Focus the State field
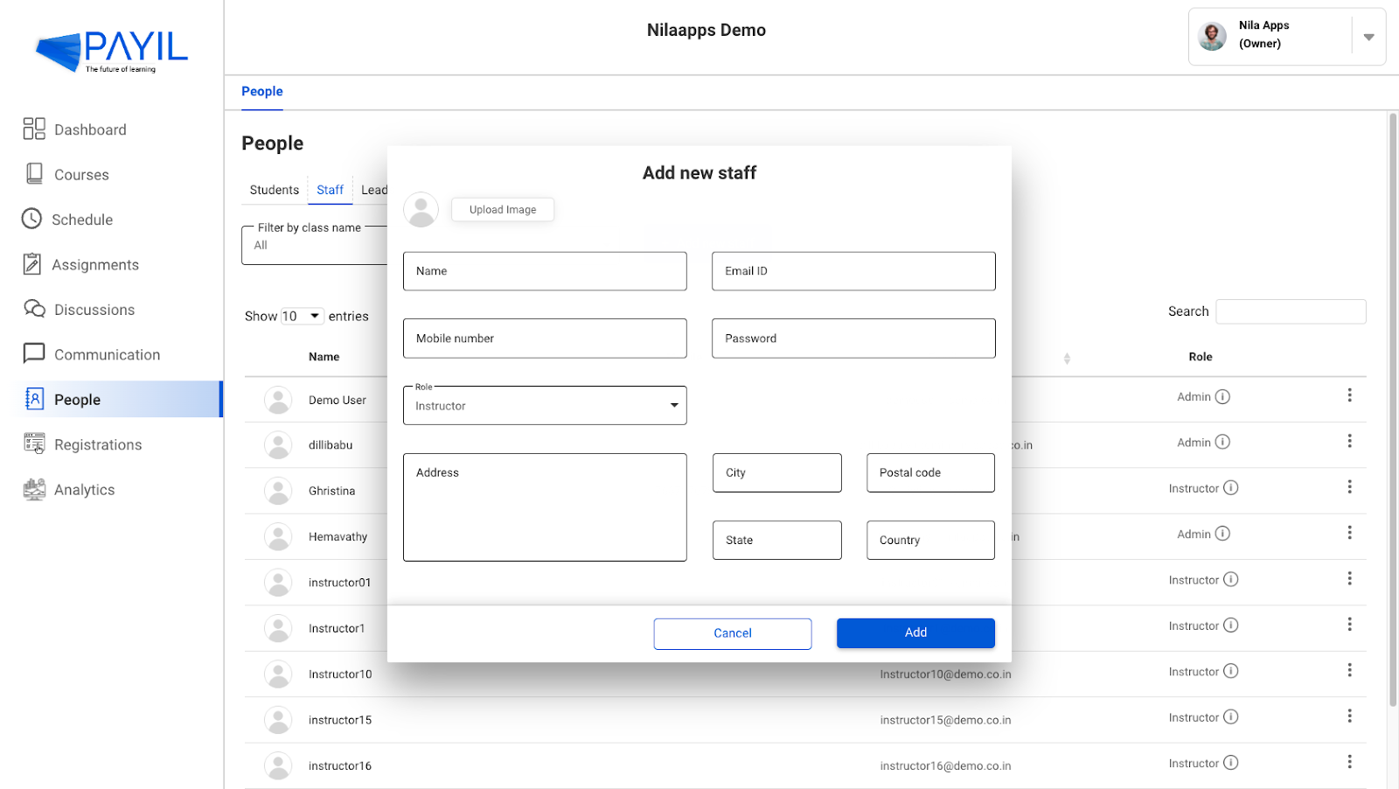Screen dimensions: 1399x789 777,540
